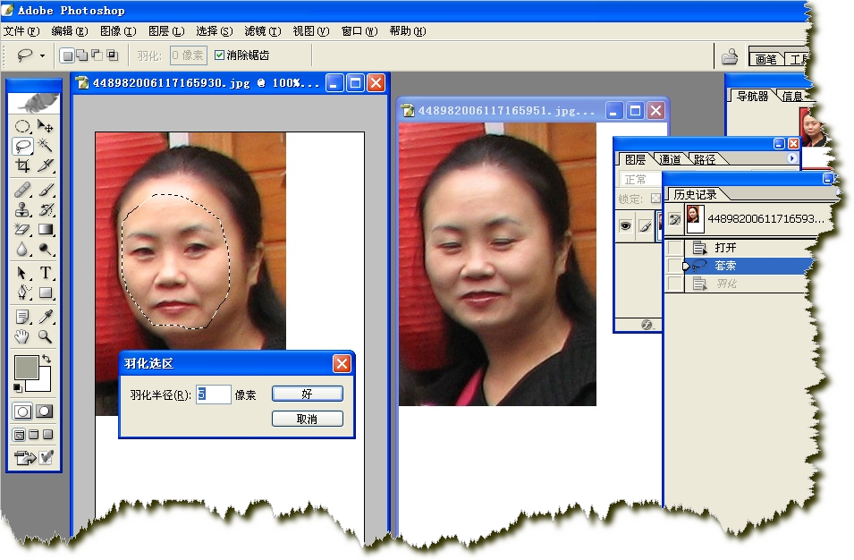Screen dimensions: 854x560
Task: Select the Zoom magnifier tool
Action: click(x=46, y=336)
